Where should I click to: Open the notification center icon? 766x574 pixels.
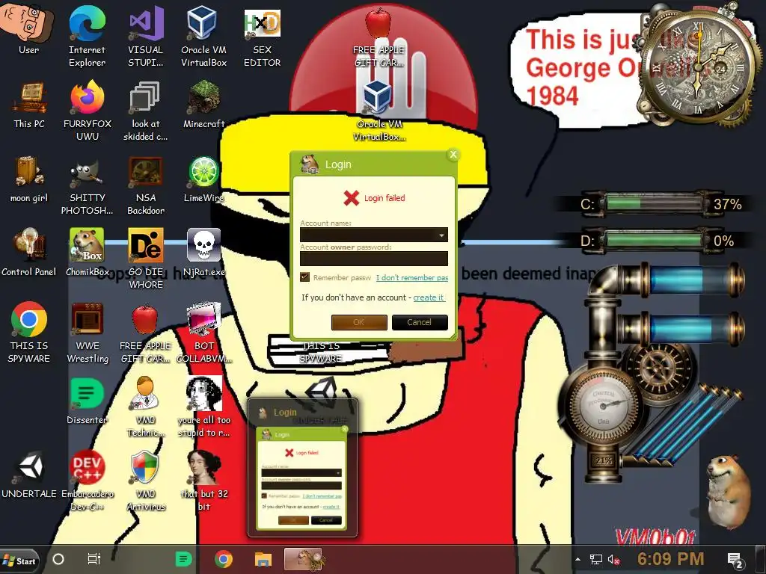(x=735, y=560)
